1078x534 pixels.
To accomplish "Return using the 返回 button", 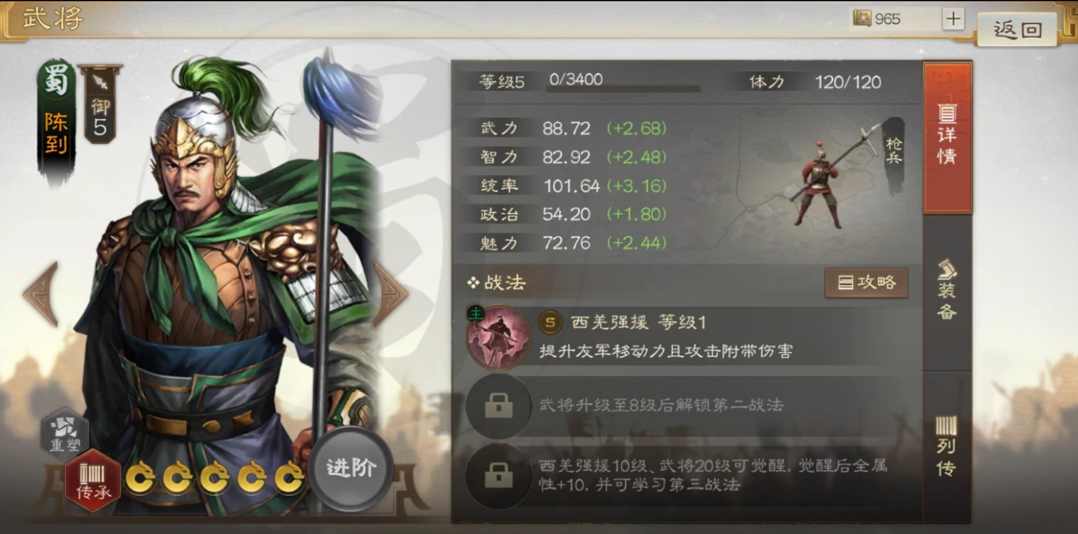I will [x=1017, y=29].
